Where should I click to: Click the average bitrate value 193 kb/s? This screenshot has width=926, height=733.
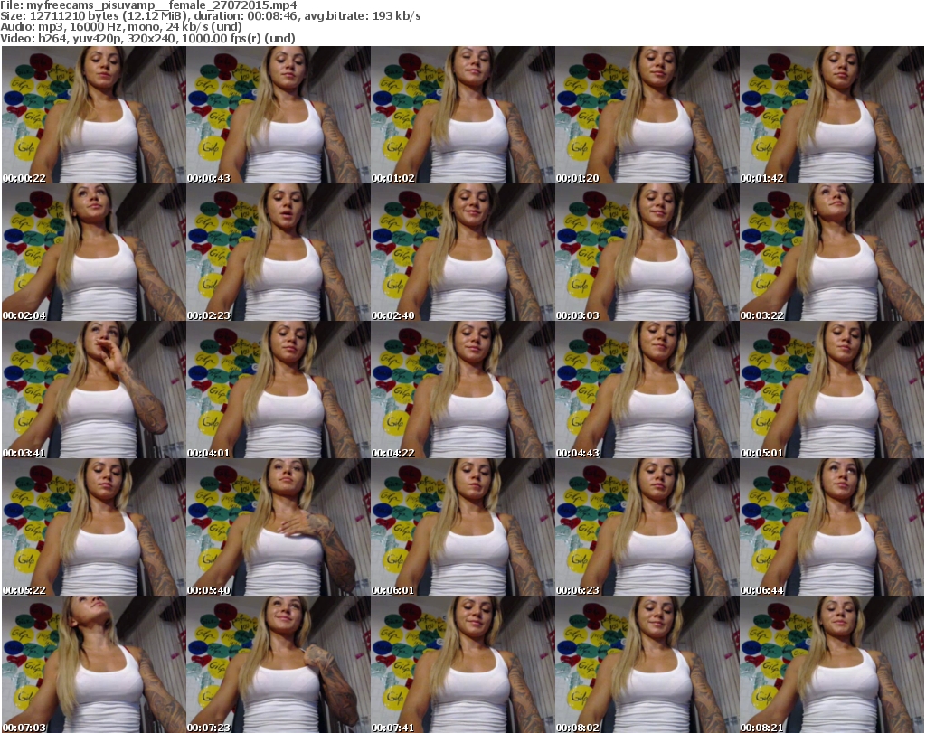(396, 16)
